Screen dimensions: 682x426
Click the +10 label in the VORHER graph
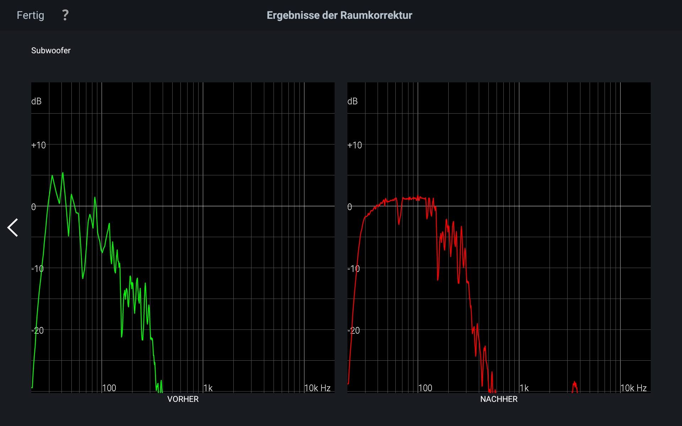(x=38, y=145)
